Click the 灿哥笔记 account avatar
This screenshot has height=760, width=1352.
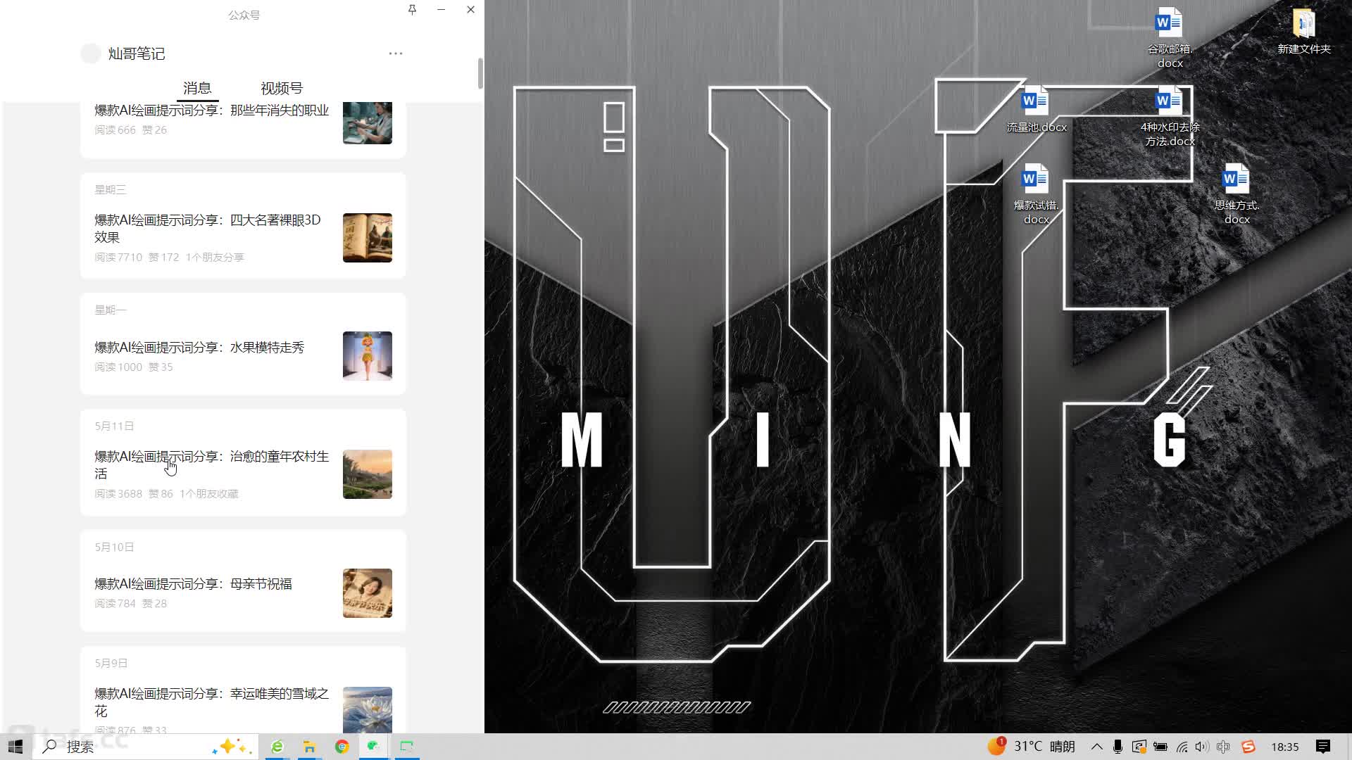point(91,53)
